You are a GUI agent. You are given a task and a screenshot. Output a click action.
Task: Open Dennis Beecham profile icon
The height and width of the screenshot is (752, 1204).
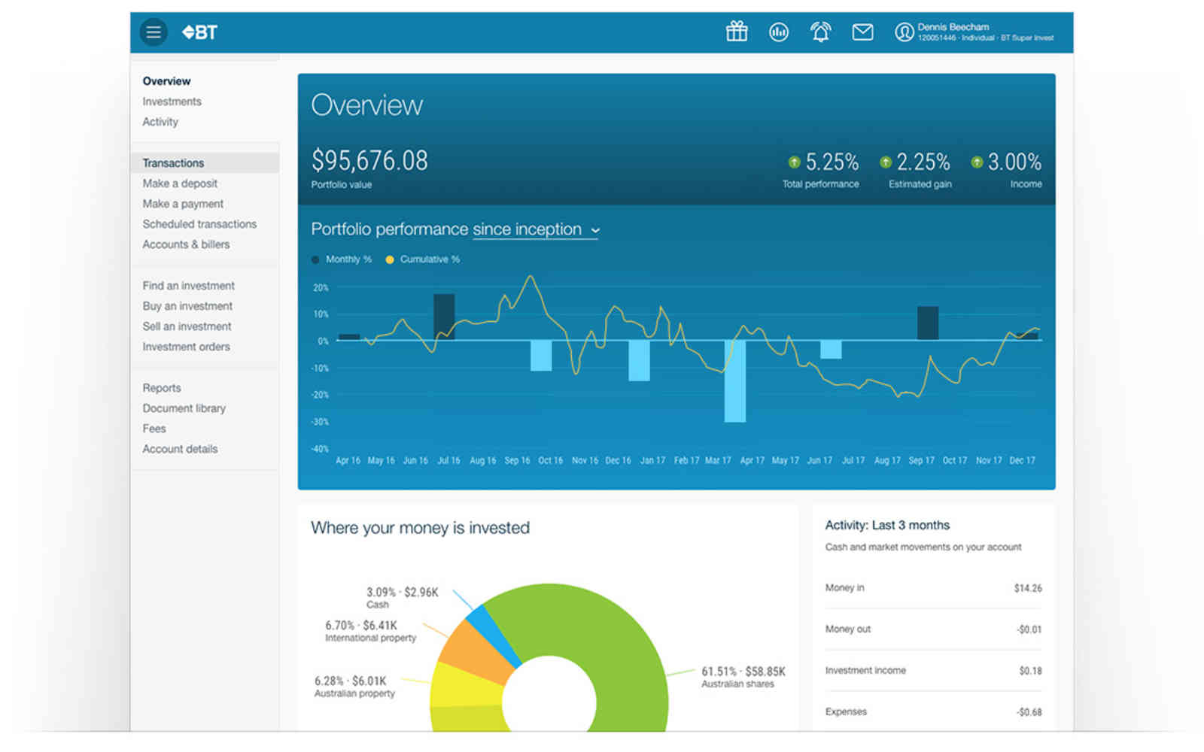[904, 32]
